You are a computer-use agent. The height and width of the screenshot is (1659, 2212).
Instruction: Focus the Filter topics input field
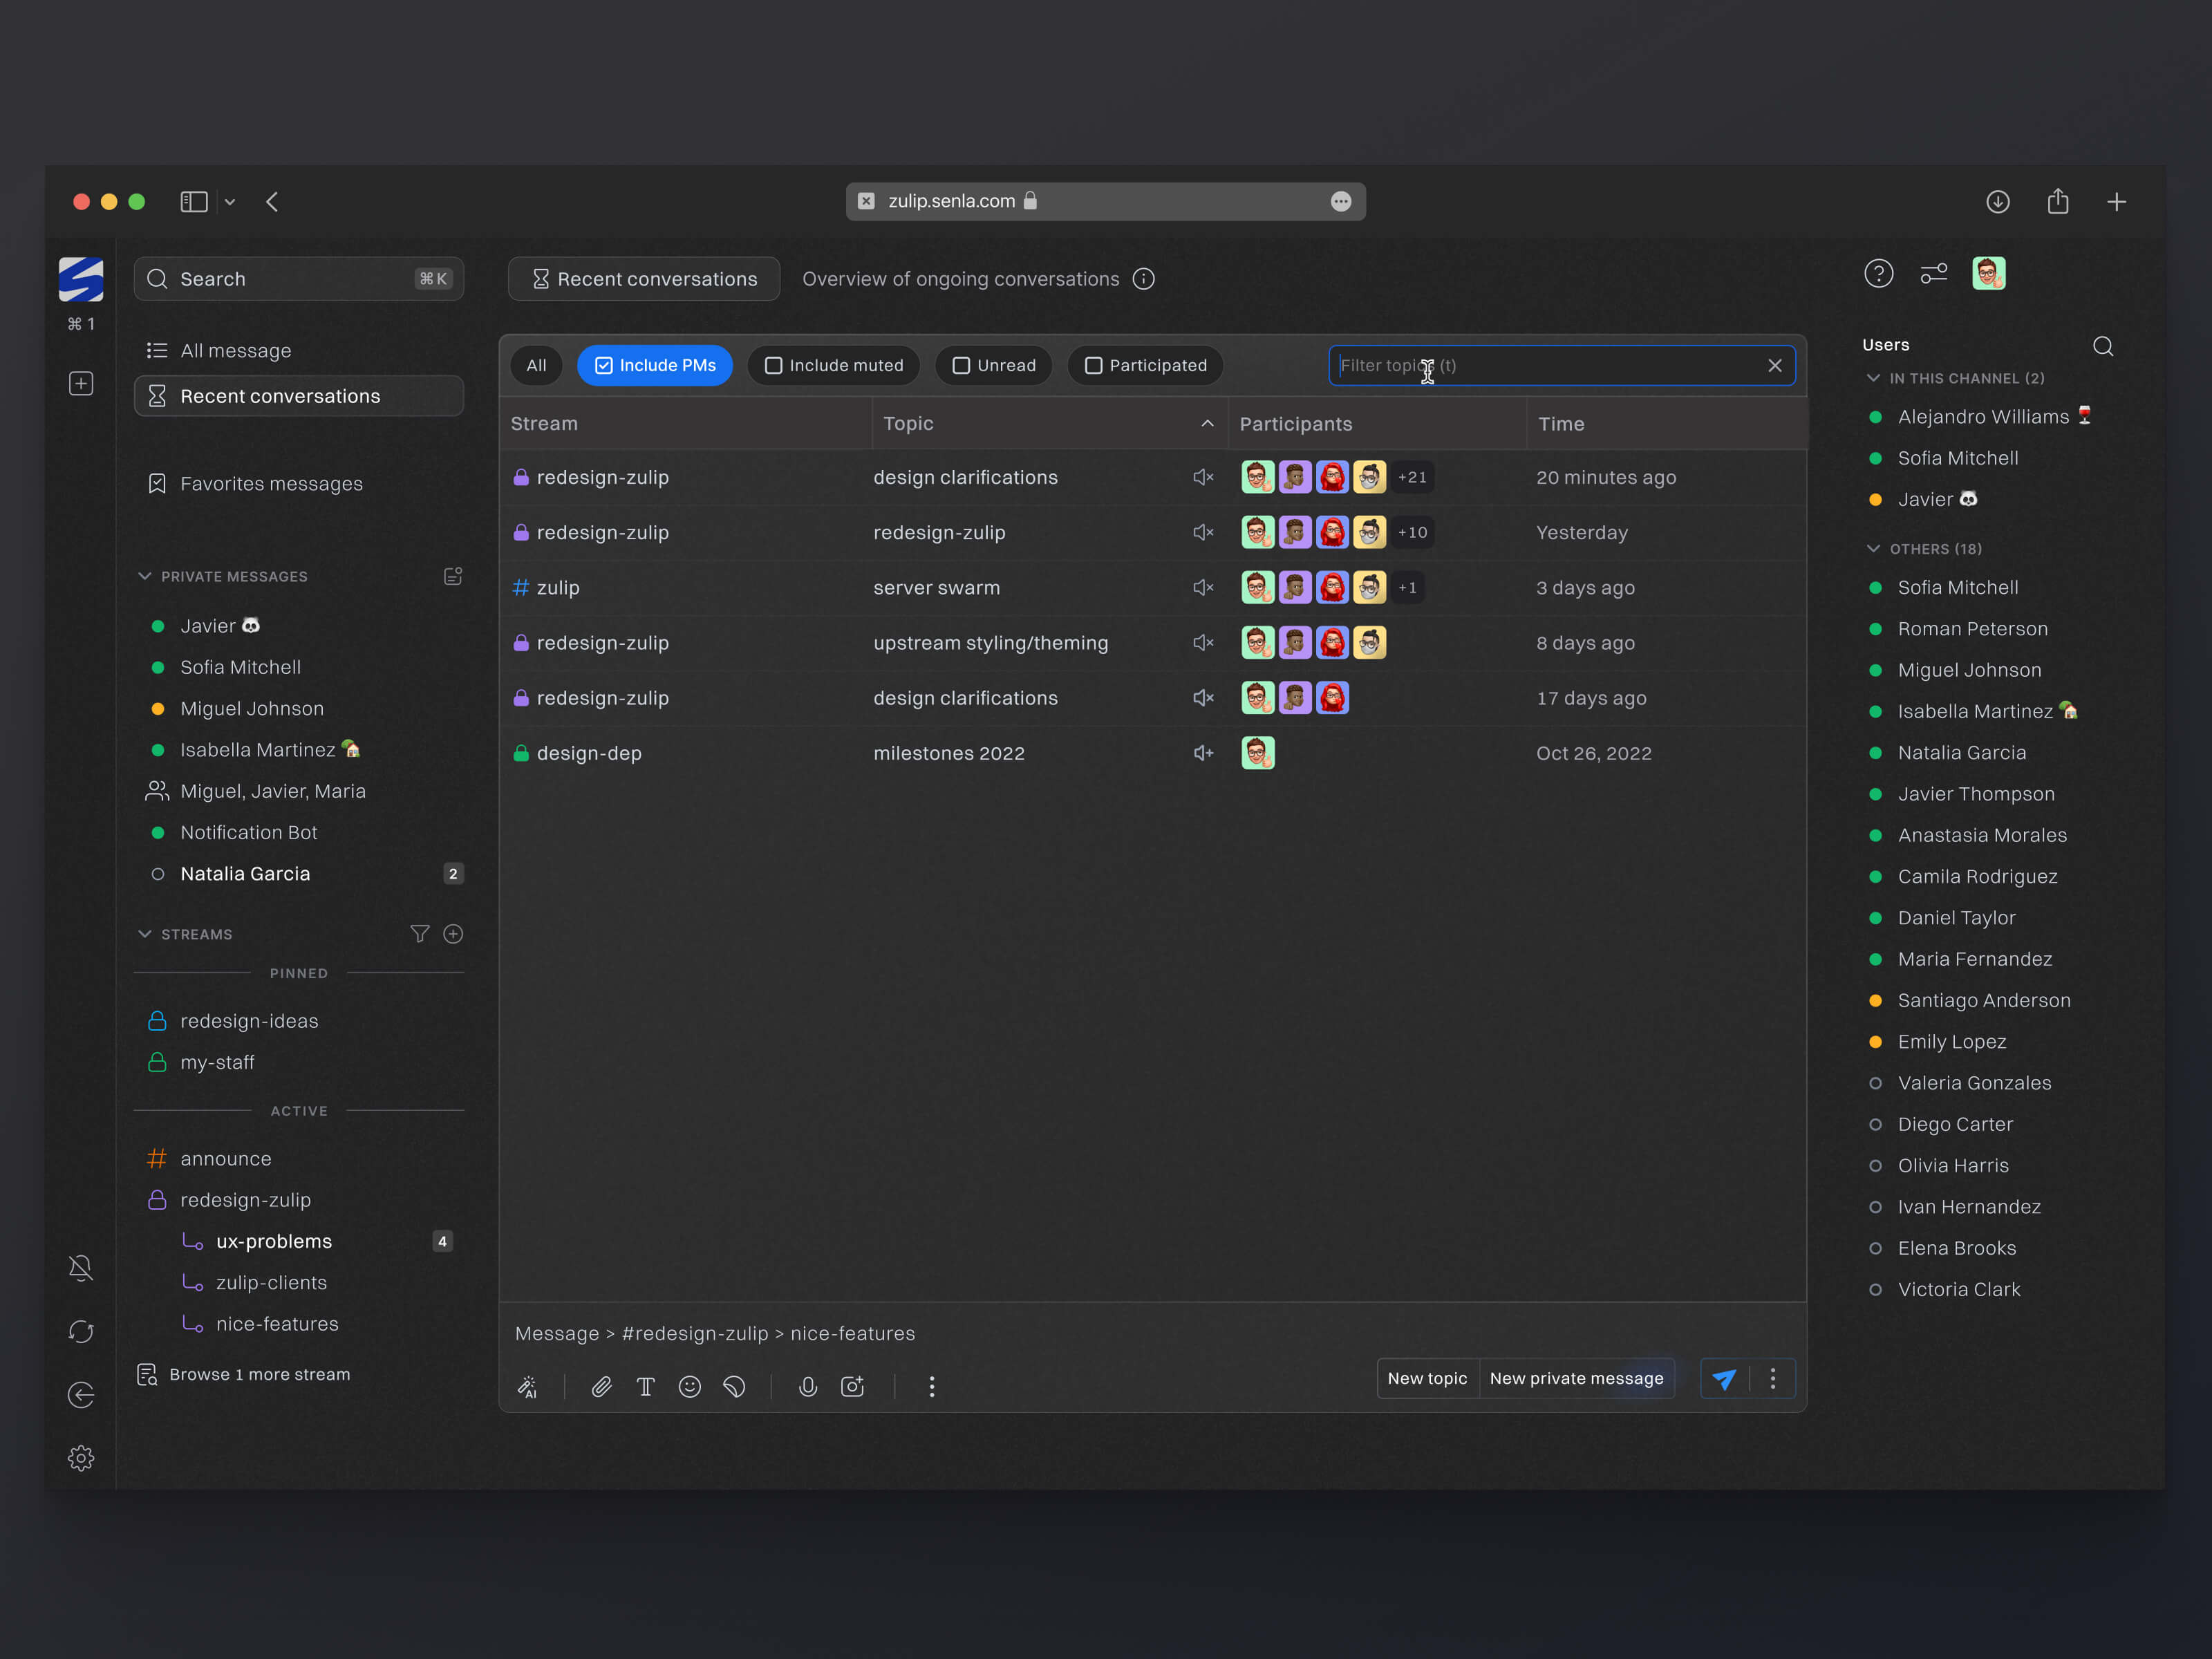click(x=1550, y=366)
